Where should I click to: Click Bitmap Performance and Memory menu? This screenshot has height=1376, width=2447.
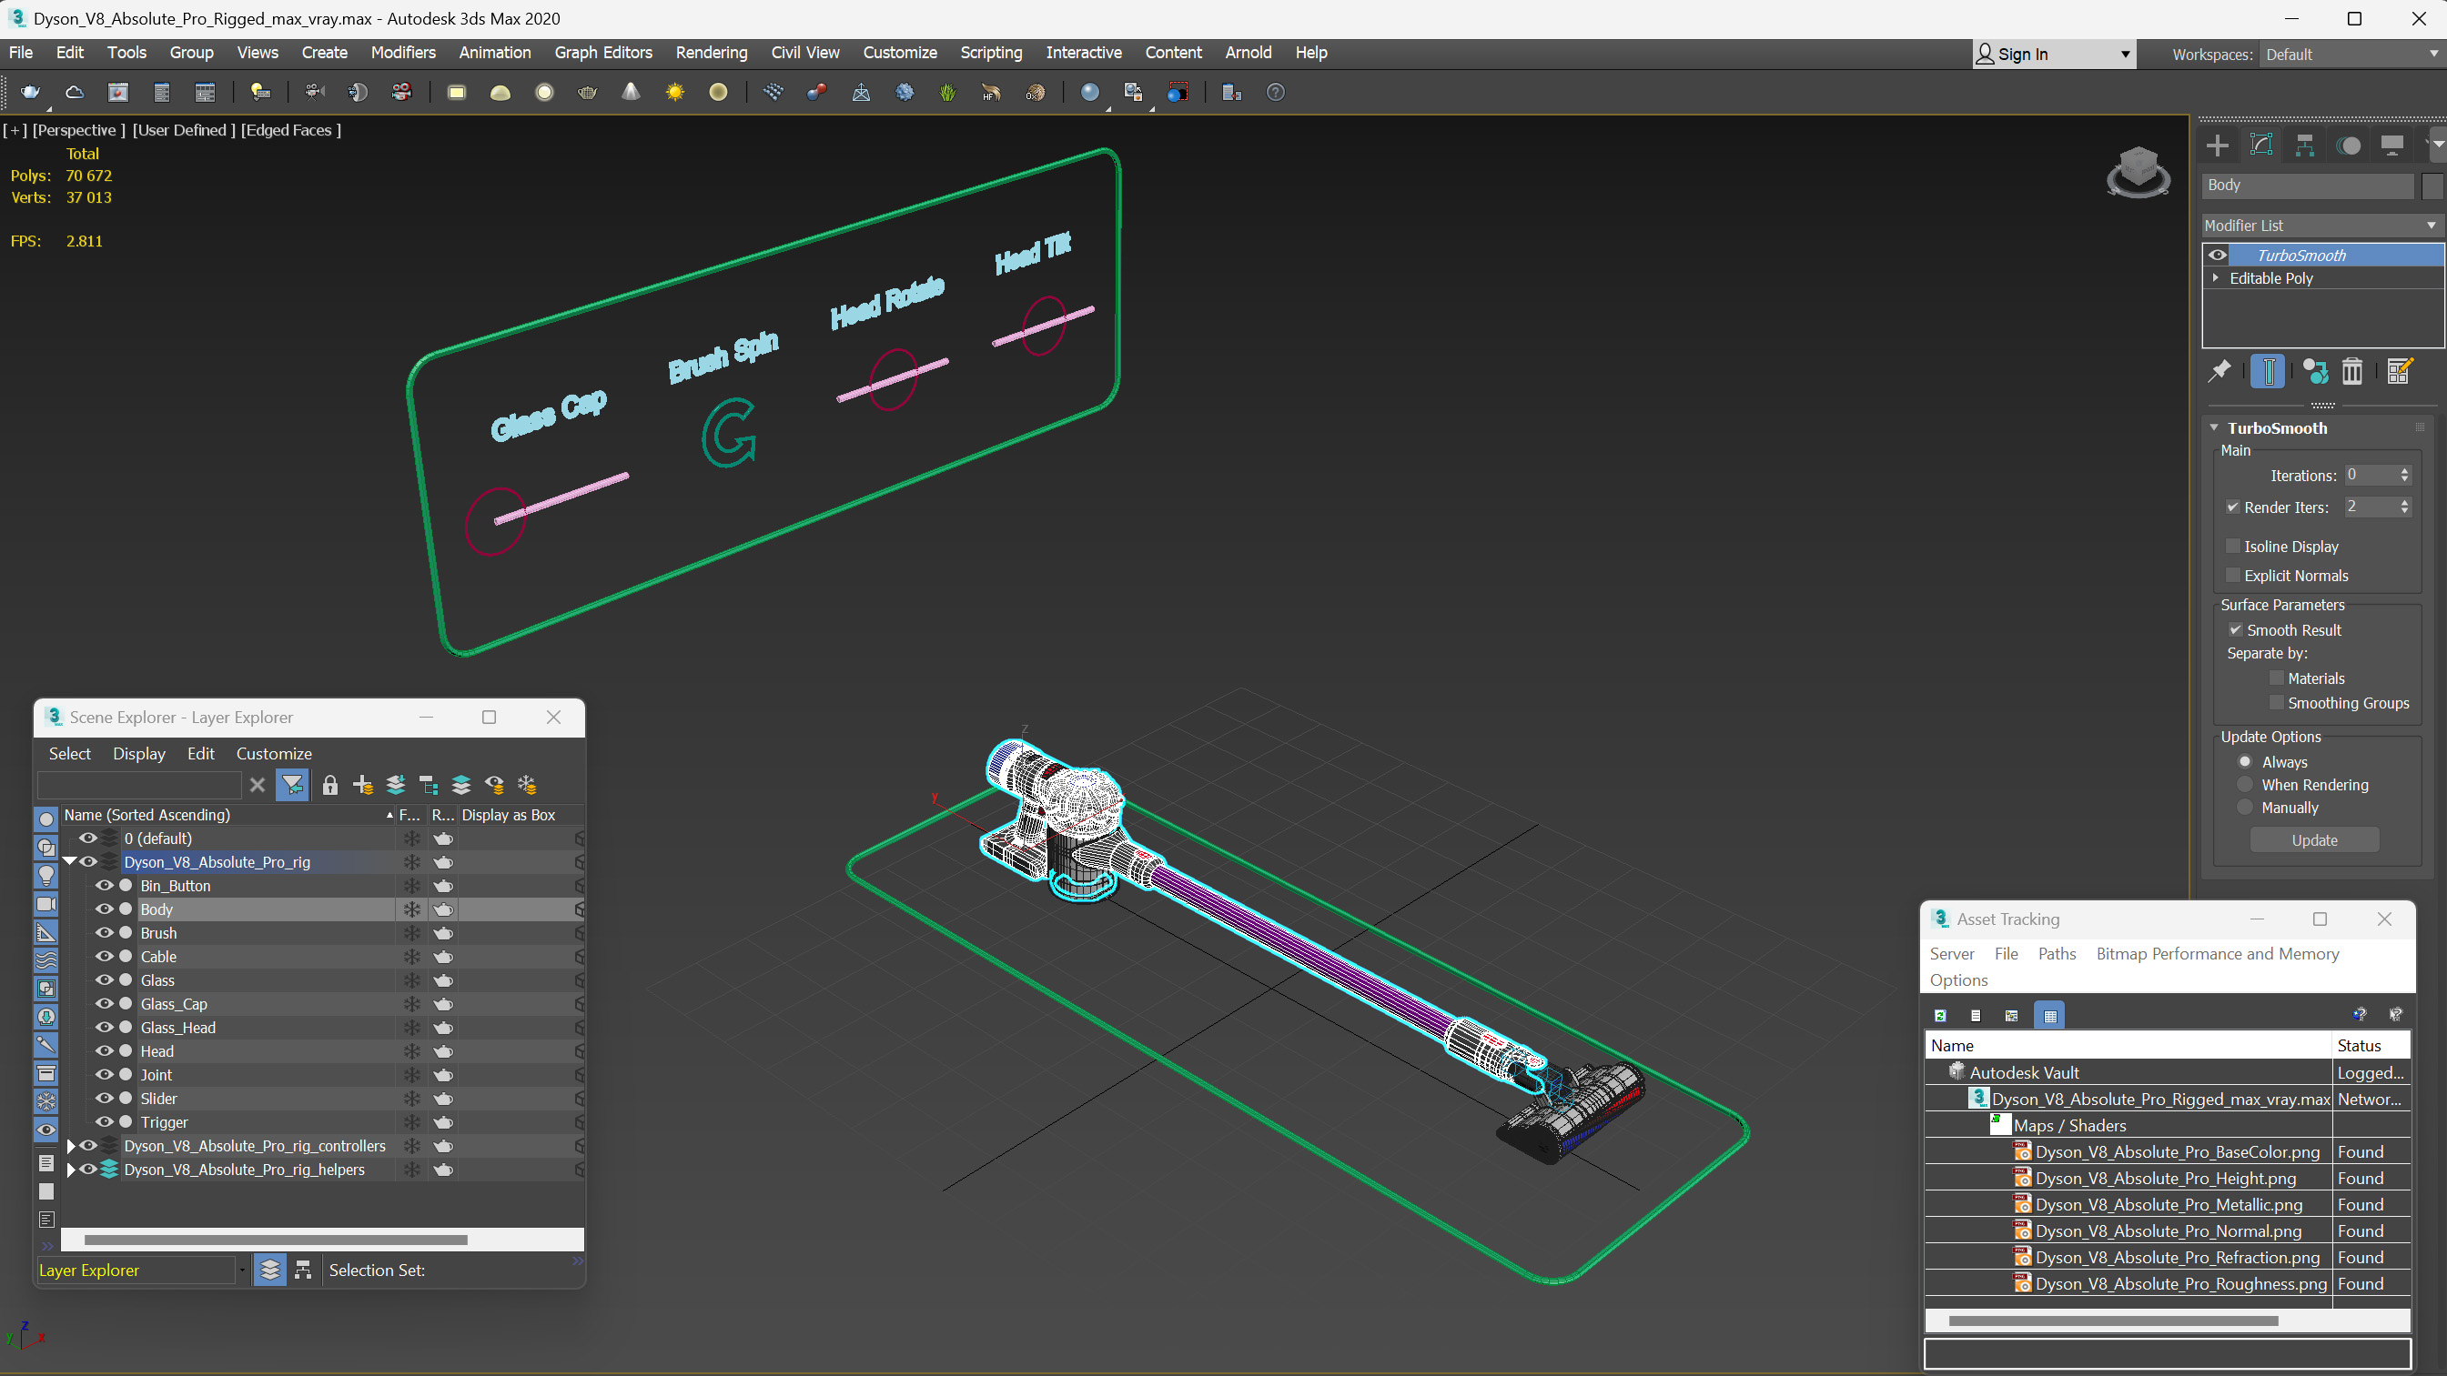2217,953
